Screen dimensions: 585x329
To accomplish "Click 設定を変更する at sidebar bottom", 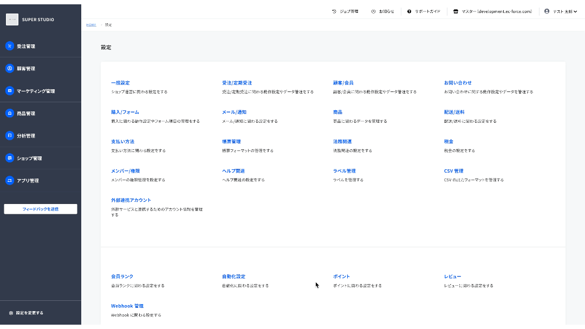I will pyautogui.click(x=29, y=313).
